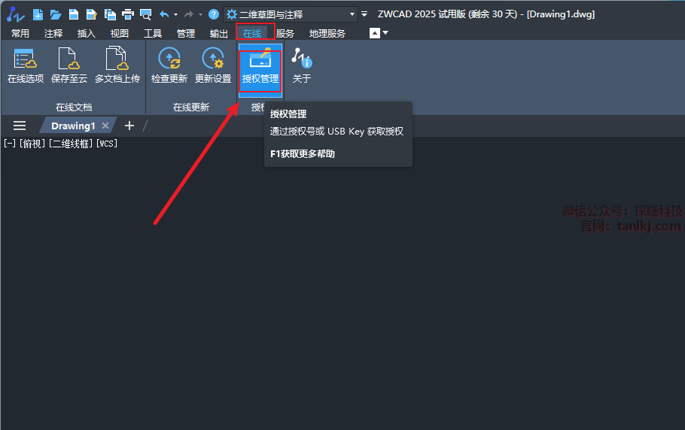This screenshot has width=685, height=430.
Task: Open print preview with the magnifier icon
Action: (x=145, y=15)
